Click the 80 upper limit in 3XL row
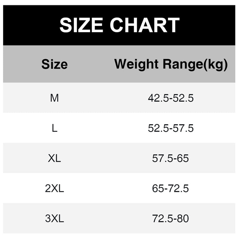The width and height of the screenshot is (238, 238). [x=183, y=219]
